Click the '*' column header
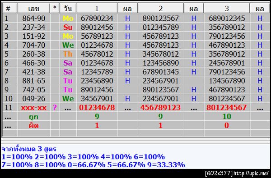Screen dimensions: 271x178 (55, 8)
